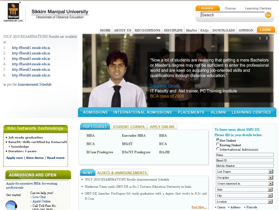Expand the + Pincode option
279x210 pixels.
(250, 207)
